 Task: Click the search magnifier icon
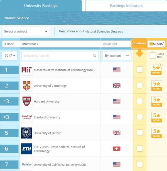pos(94,56)
